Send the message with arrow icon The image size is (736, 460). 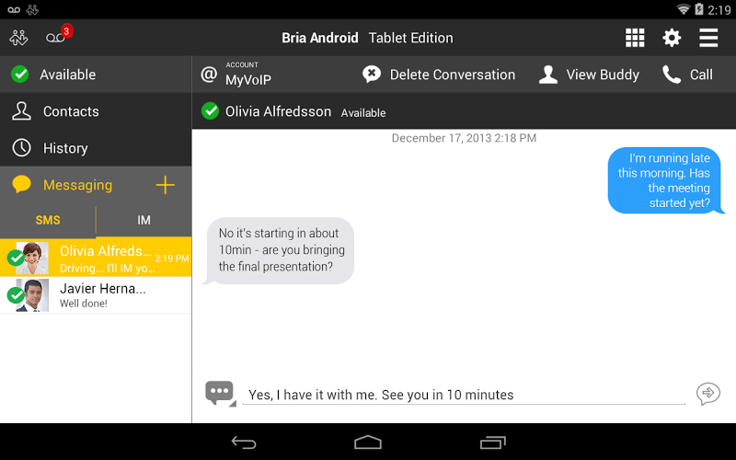click(707, 394)
